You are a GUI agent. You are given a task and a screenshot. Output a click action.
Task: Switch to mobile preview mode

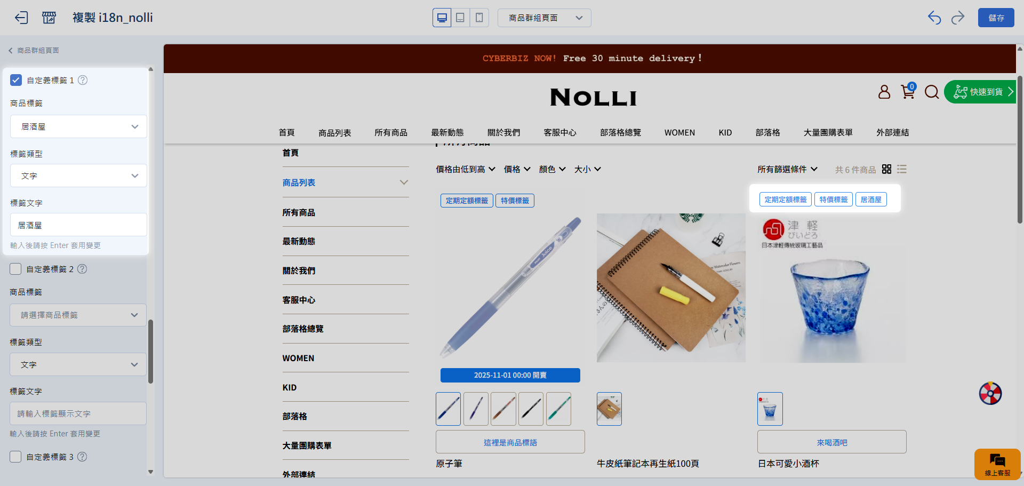click(479, 18)
